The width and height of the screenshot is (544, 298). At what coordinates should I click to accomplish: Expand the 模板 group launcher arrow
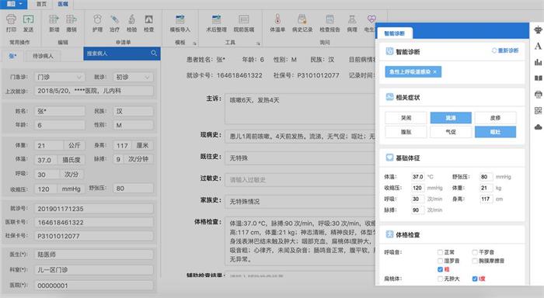coord(194,43)
